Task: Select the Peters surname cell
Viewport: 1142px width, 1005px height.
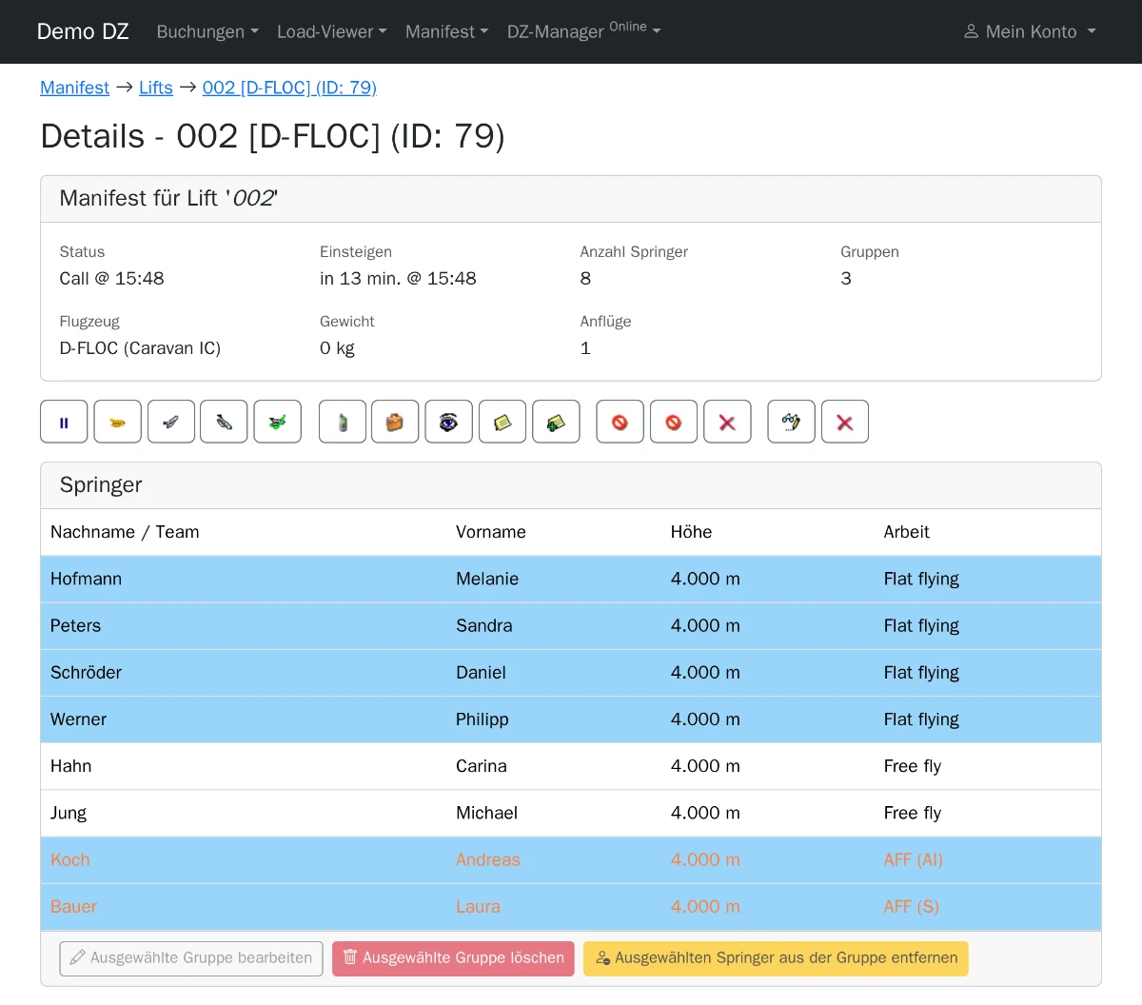Action: pos(244,625)
